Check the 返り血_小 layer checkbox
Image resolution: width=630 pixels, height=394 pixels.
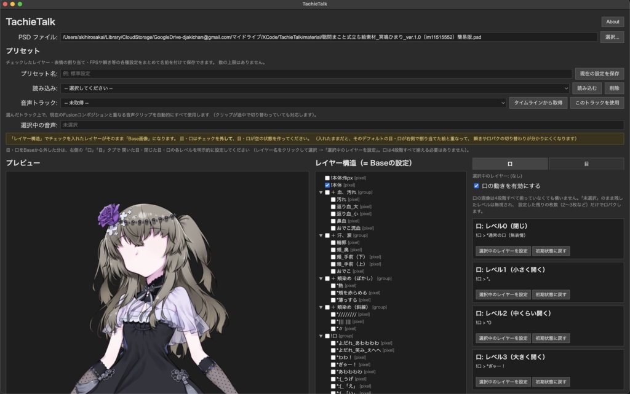coord(333,214)
